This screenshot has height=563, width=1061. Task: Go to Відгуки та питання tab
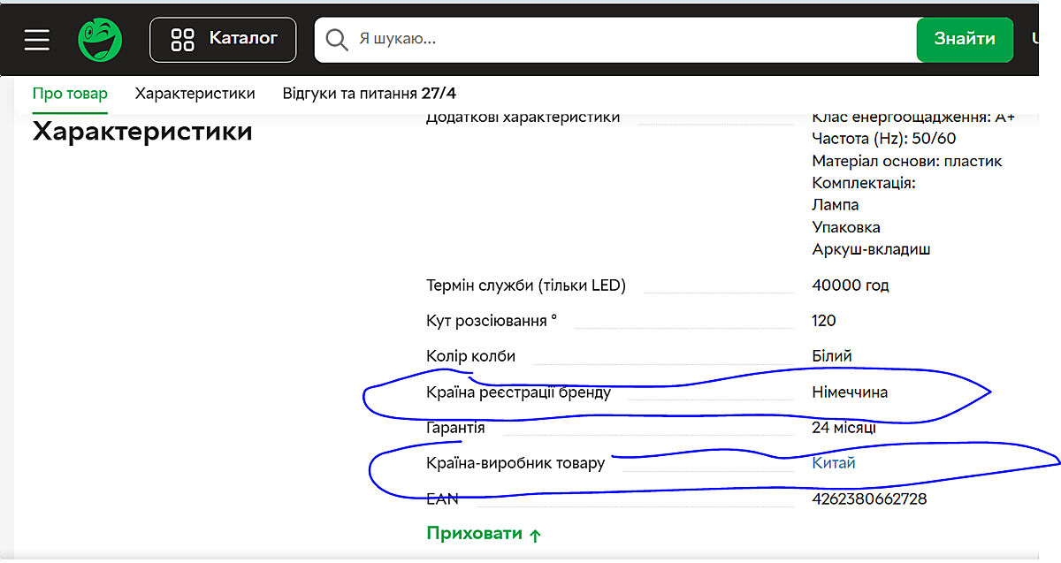tap(369, 94)
